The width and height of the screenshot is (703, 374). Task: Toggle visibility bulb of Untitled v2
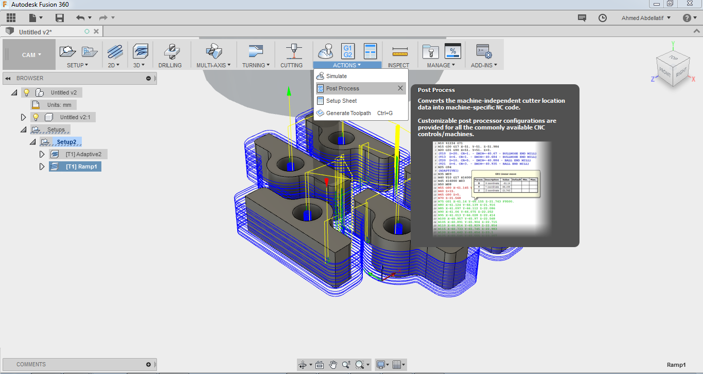coord(26,92)
